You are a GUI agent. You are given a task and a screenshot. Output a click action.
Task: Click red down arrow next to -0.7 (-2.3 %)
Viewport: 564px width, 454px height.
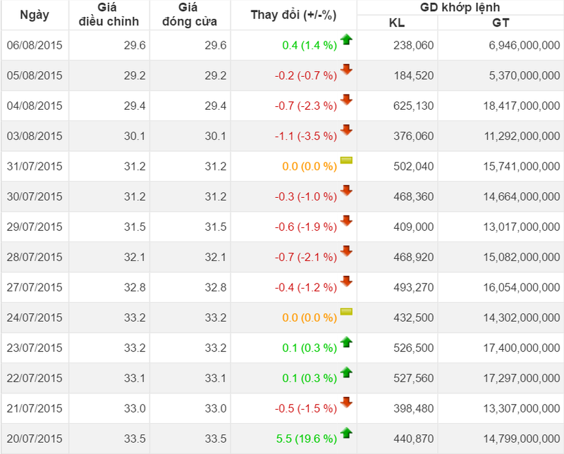[346, 100]
